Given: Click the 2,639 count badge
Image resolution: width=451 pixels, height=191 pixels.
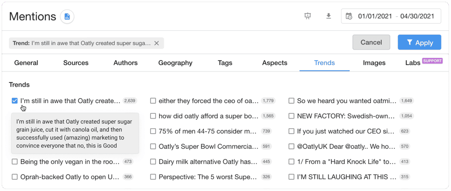Looking at the screenshot, I should pyautogui.click(x=130, y=101).
